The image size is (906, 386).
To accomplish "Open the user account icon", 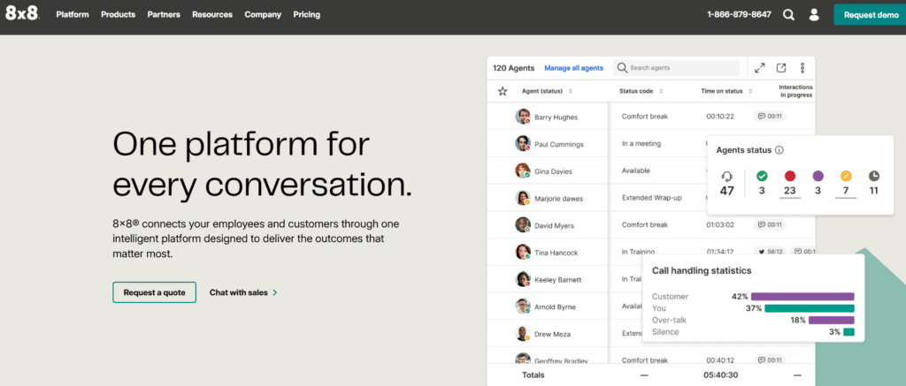I will click(x=814, y=15).
